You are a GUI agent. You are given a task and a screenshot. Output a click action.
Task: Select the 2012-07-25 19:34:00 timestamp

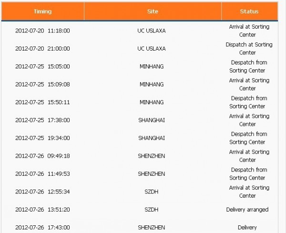tap(42, 138)
